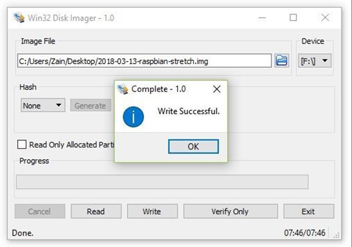Check the box beside Read Only Allocated Partitions
352x247 pixels.
pyautogui.click(x=22, y=145)
